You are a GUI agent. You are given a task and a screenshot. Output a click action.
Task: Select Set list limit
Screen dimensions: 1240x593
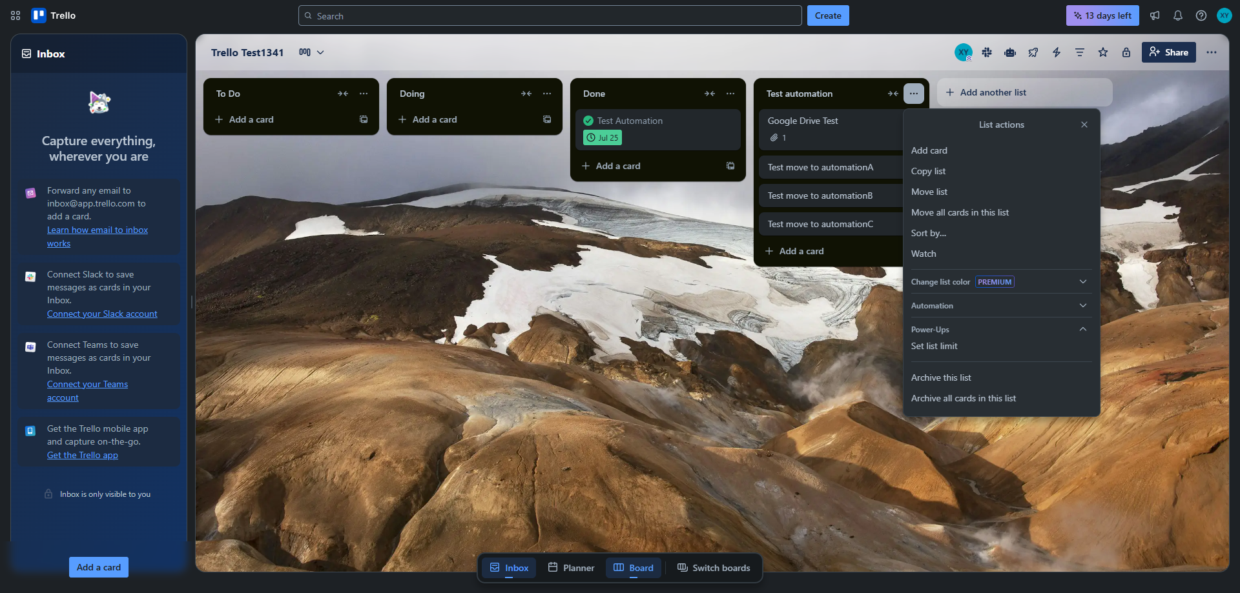pos(1001,346)
